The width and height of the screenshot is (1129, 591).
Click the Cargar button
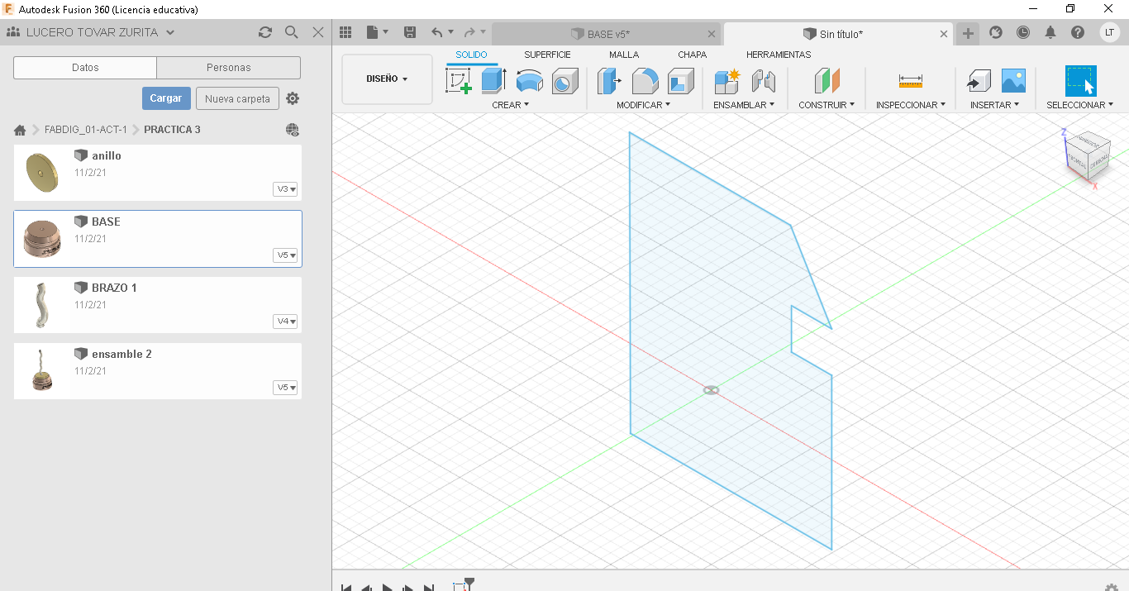(166, 98)
